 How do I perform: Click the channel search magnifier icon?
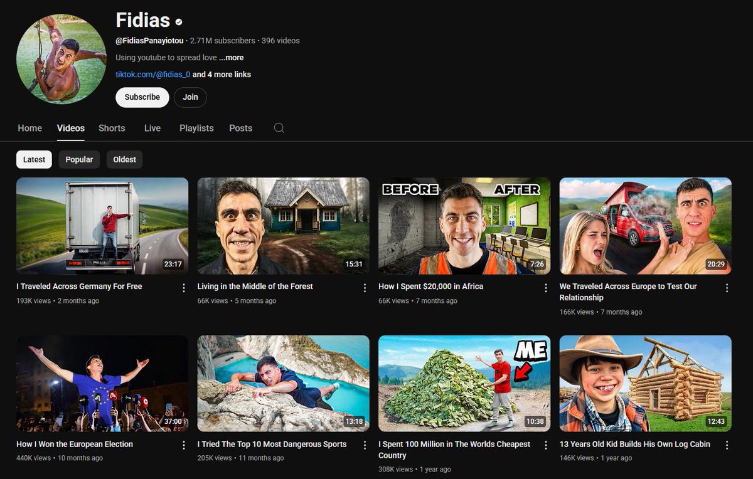(x=279, y=128)
